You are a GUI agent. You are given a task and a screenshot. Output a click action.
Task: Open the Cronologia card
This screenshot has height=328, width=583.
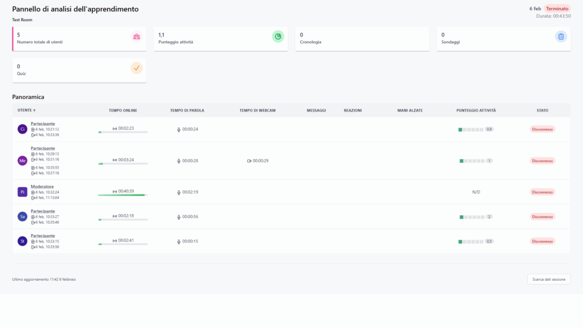tap(362, 39)
